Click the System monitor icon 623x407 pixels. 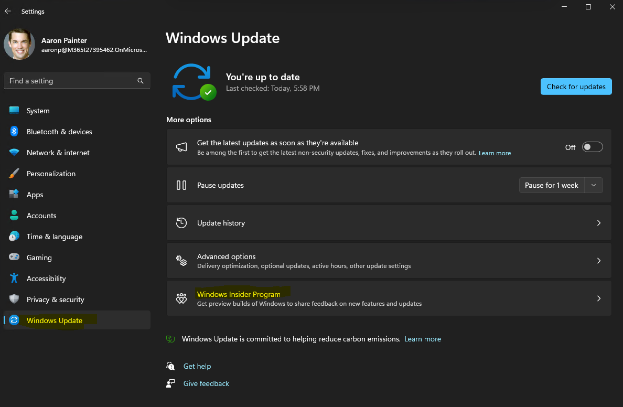[14, 110]
